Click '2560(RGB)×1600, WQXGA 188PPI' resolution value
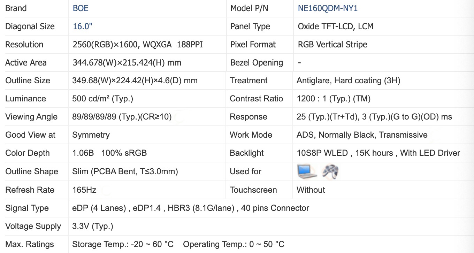474x253 pixels. pos(138,45)
